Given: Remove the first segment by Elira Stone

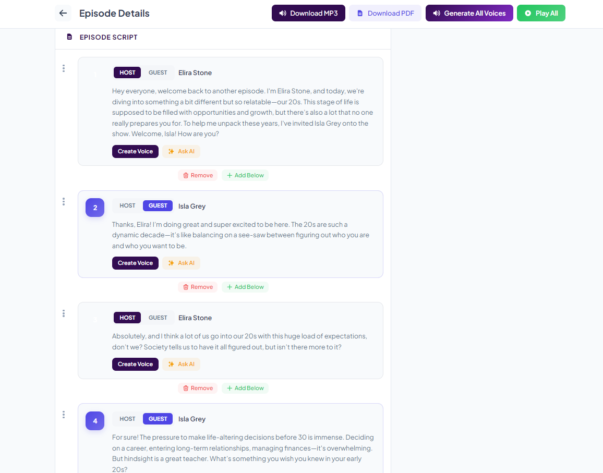Looking at the screenshot, I should [198, 175].
